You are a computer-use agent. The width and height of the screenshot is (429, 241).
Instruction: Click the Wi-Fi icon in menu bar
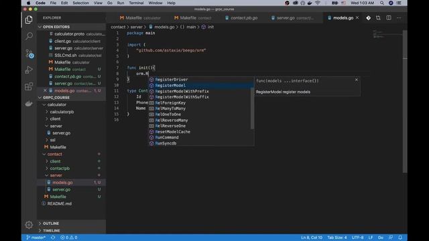[x=317, y=3]
